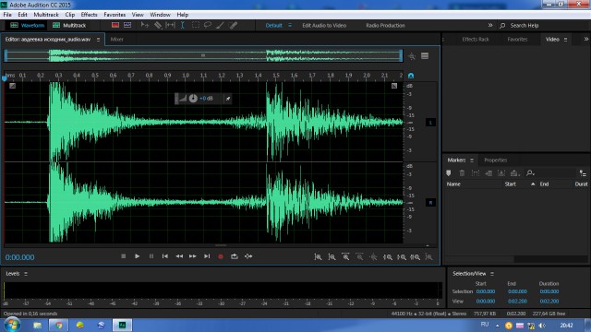Switch to the Properties tab
The height and width of the screenshot is (332, 591).
(x=495, y=160)
